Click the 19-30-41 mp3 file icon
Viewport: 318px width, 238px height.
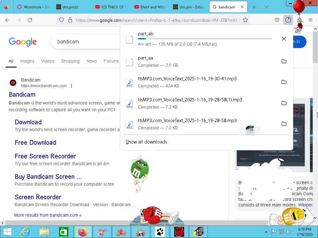point(129,82)
